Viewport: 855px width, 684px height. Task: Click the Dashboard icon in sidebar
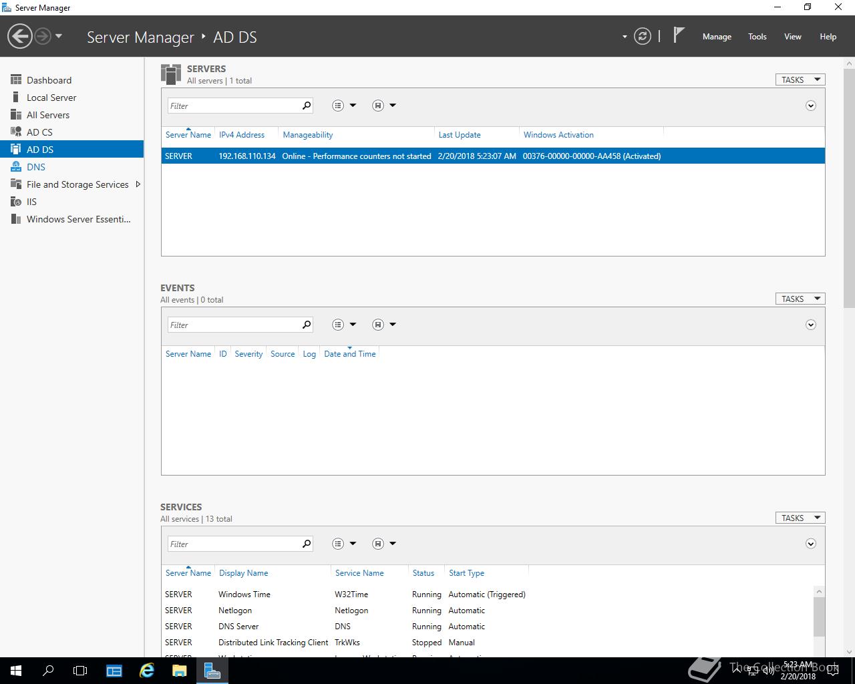[x=16, y=80]
